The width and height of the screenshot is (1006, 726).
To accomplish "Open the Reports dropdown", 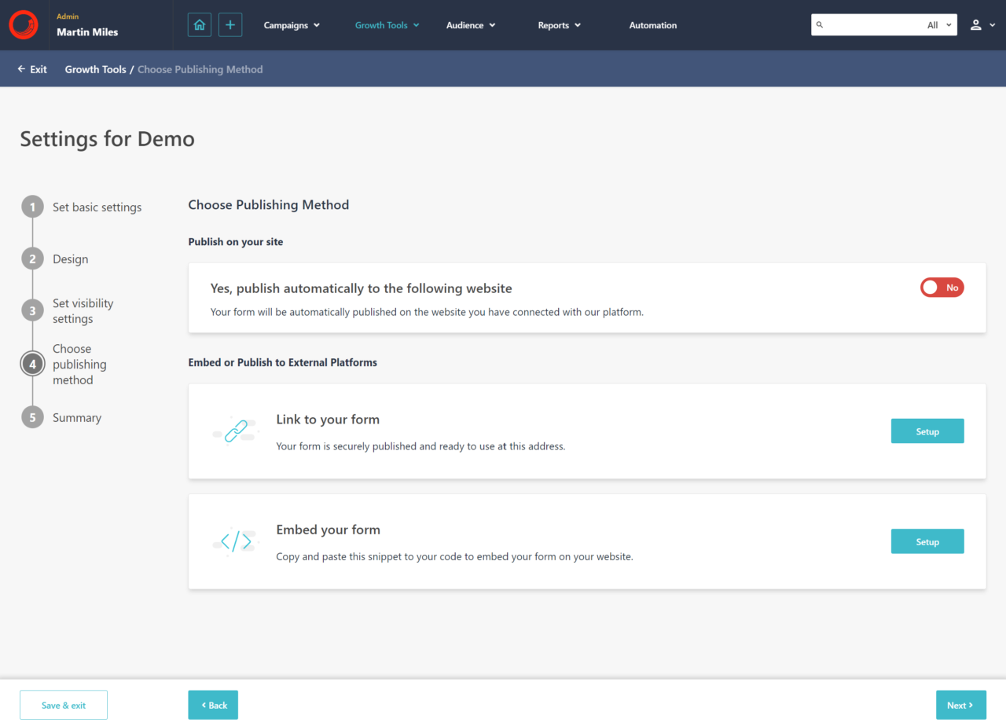I will pyautogui.click(x=559, y=24).
